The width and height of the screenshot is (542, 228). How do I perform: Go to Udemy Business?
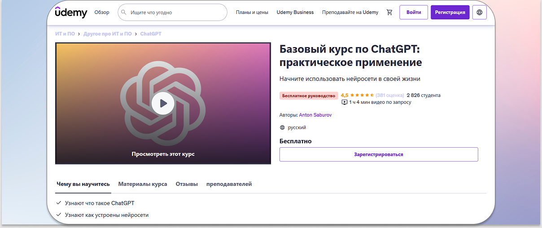coord(295,12)
